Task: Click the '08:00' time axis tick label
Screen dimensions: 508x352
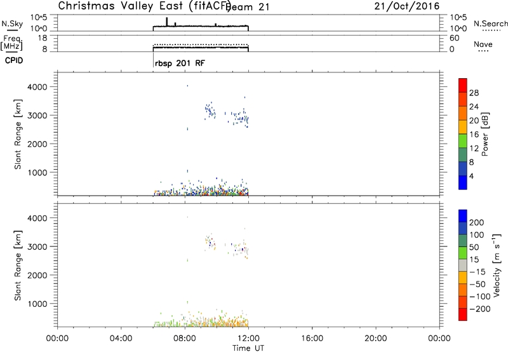Action: 185,339
